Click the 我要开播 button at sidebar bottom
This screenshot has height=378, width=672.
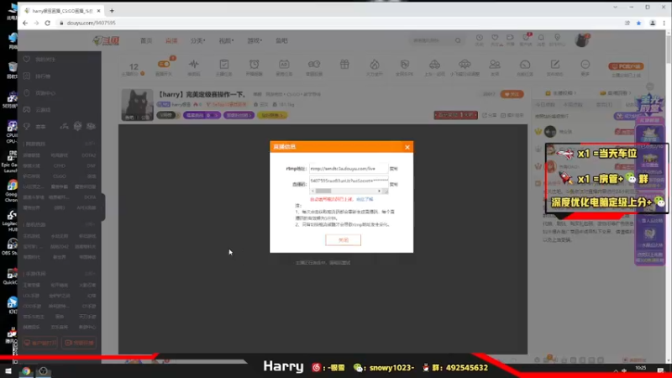(x=79, y=343)
